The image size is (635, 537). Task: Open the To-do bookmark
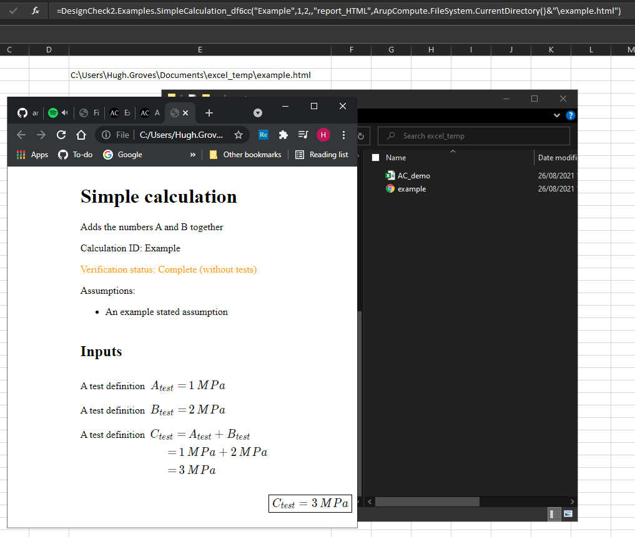[x=76, y=155]
